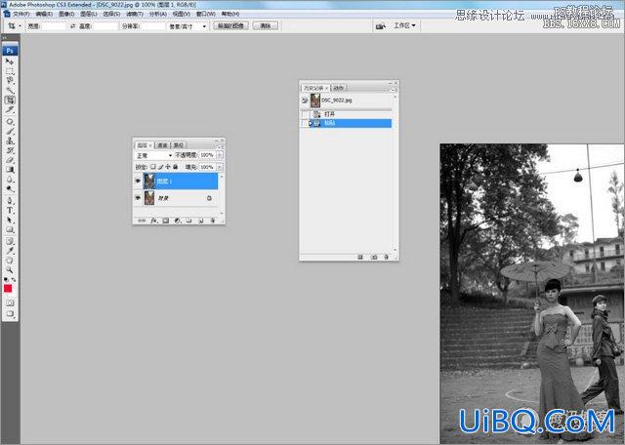The image size is (625, 445).
Task: Toggle lock transparent pixels in the Layers panel
Action: click(x=153, y=167)
